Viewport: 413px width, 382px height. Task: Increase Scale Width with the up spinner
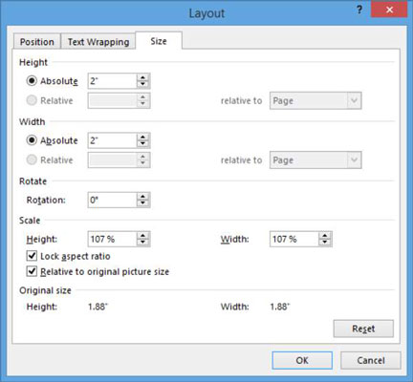pos(325,236)
